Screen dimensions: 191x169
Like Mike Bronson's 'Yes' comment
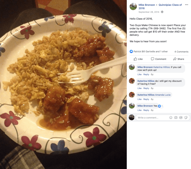pos(140,110)
